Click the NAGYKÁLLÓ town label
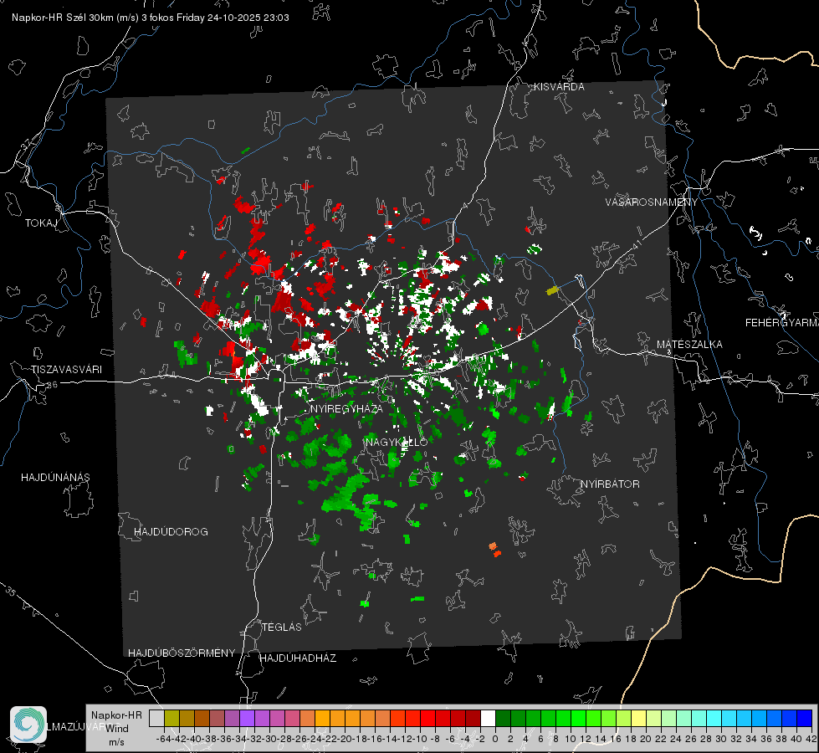 (x=397, y=442)
